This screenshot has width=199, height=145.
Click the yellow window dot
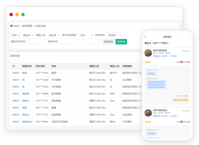click(17, 15)
